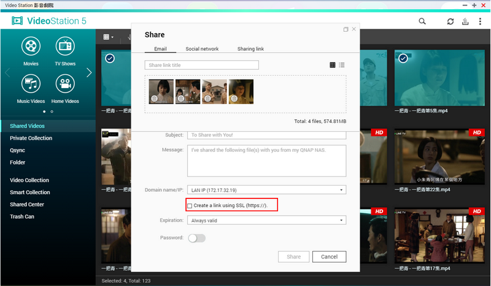This screenshot has height=286, width=491.
Task: Click the VideoStation 5 logo icon
Action: tap(17, 21)
